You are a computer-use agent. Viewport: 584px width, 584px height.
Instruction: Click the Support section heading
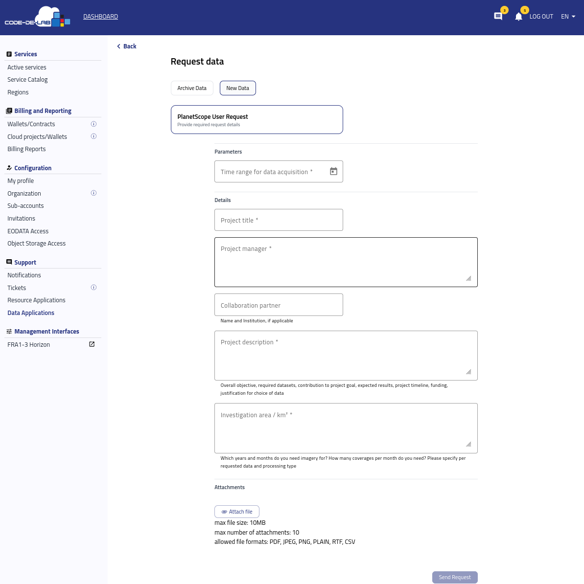25,262
